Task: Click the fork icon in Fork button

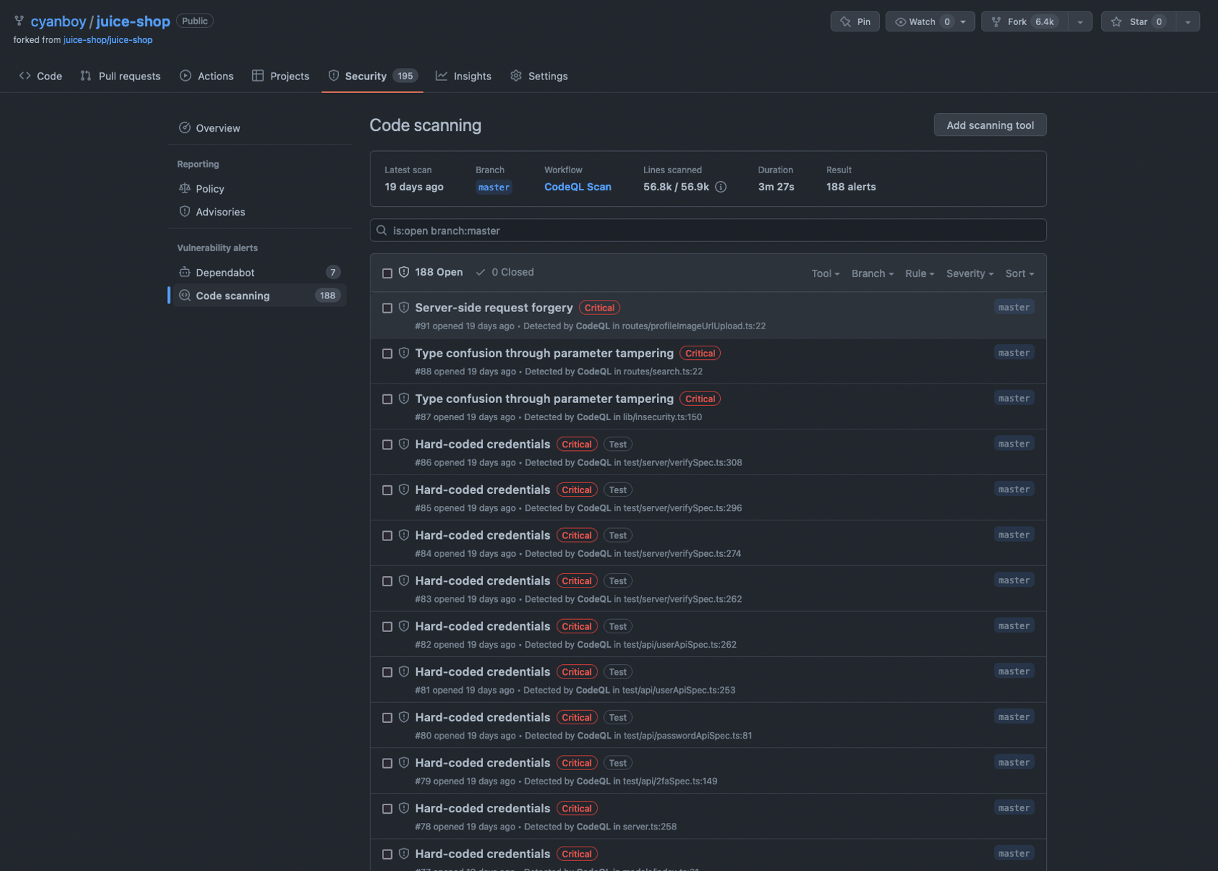Action: (996, 21)
